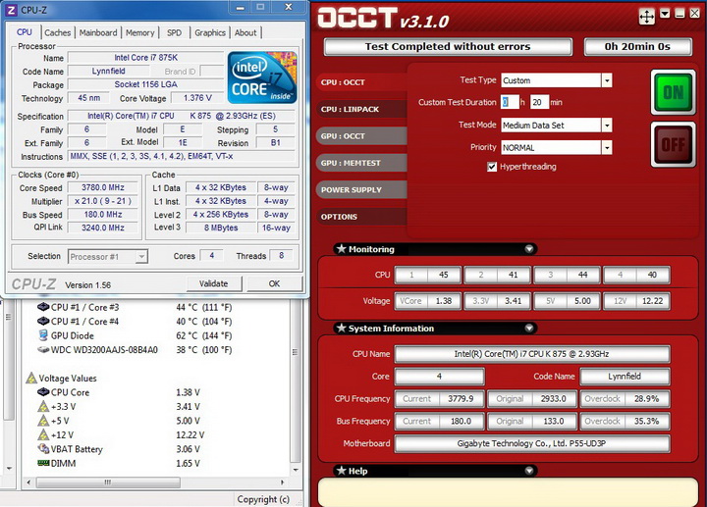This screenshot has width=707, height=507.
Task: Click the WDC hard drive icon
Action: 43,349
